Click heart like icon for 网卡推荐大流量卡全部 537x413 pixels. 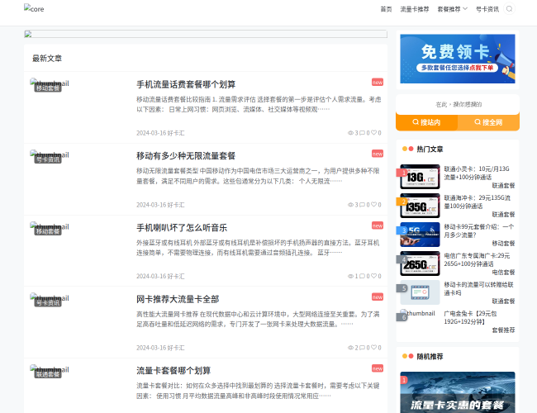[373, 348]
